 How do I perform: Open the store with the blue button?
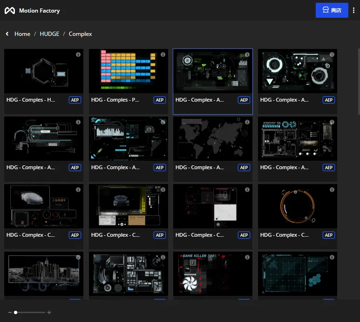point(332,10)
